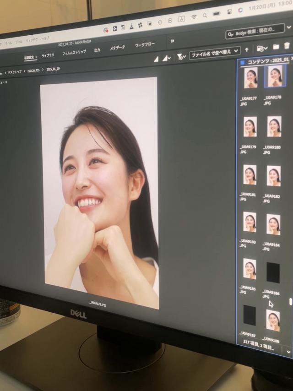293x391 pixels.
Task: Click the content panel vertical scrollbar
Action: pos(290,302)
